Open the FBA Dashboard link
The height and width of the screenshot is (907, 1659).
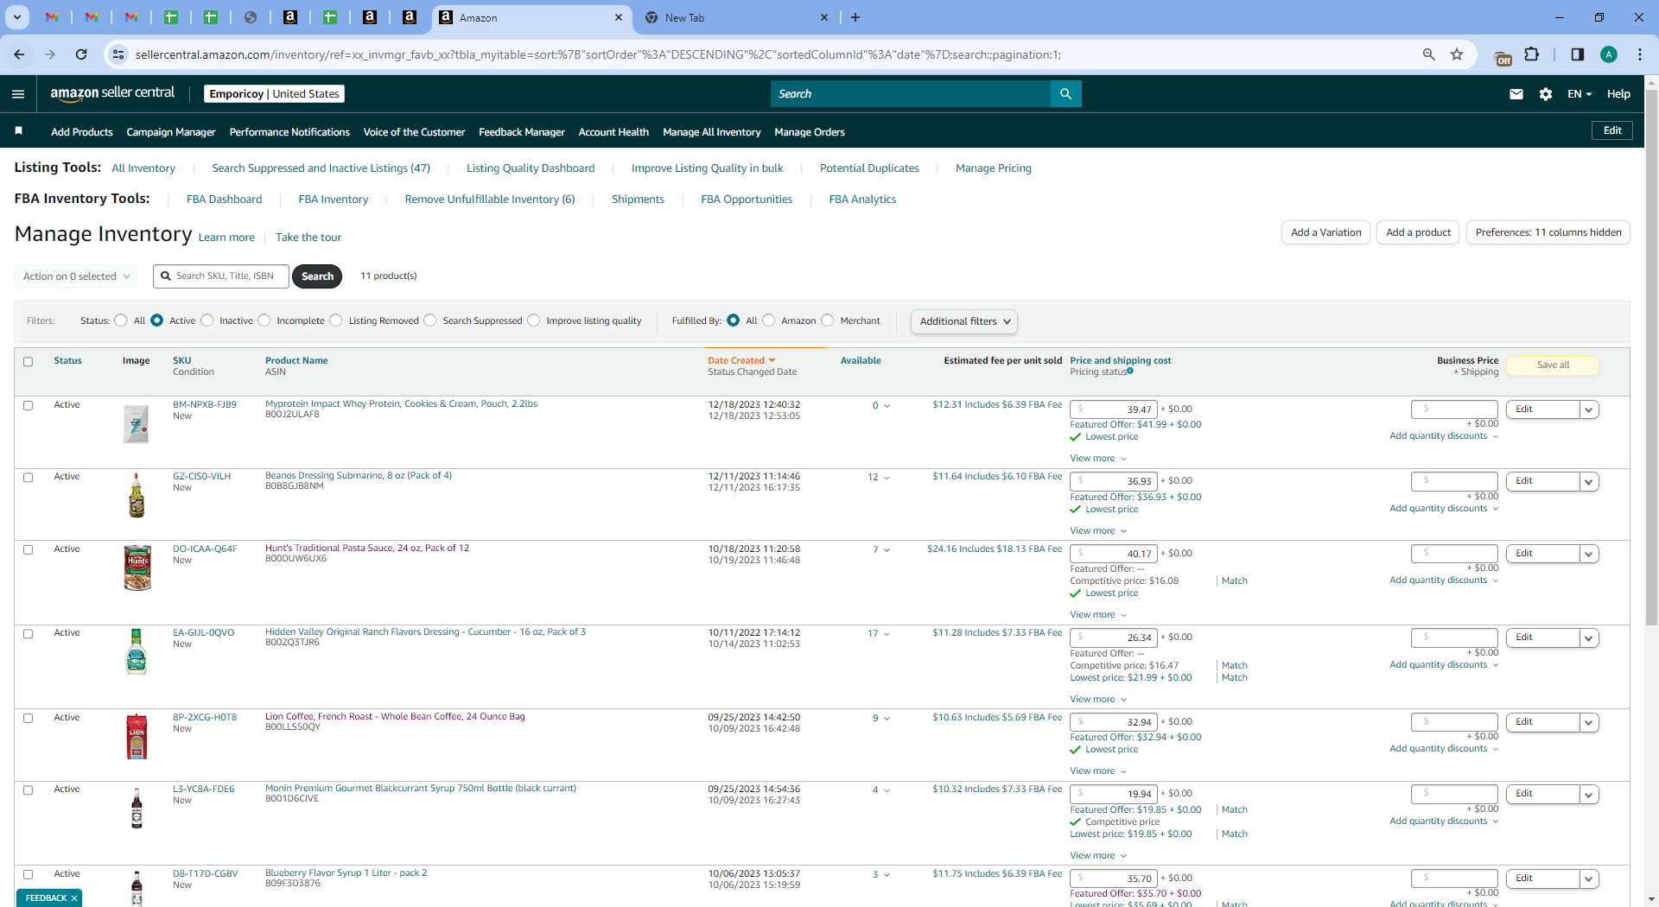click(224, 200)
